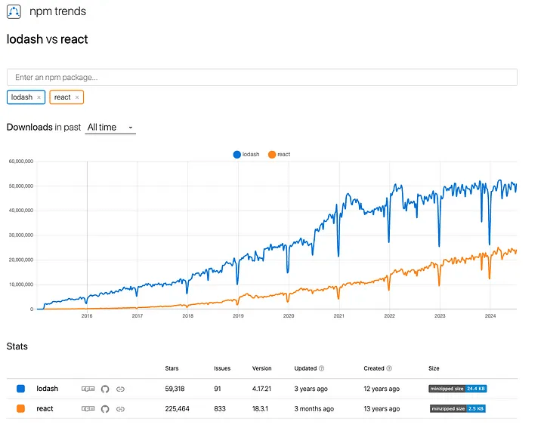Open lodash minzipped size 24.4 KB badge
Viewport: 544px width, 440px height.
(458, 389)
